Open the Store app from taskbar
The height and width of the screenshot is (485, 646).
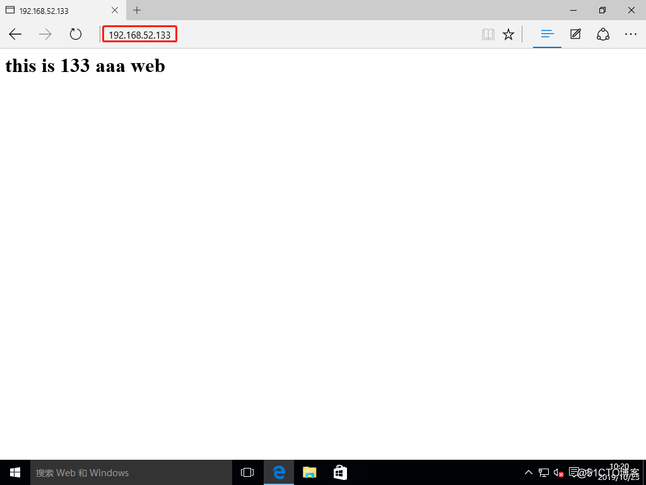[340, 472]
